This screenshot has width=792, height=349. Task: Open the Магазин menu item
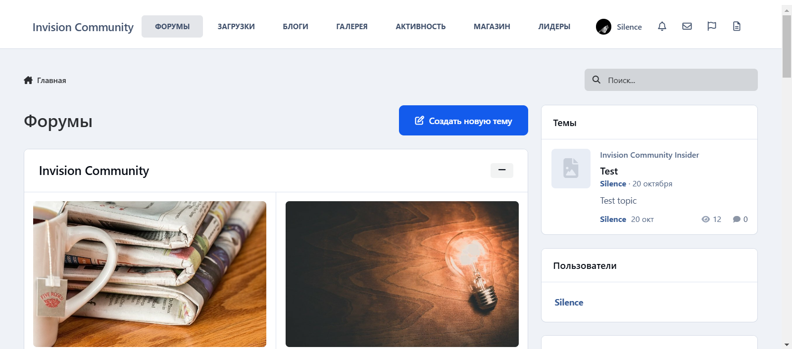492,27
